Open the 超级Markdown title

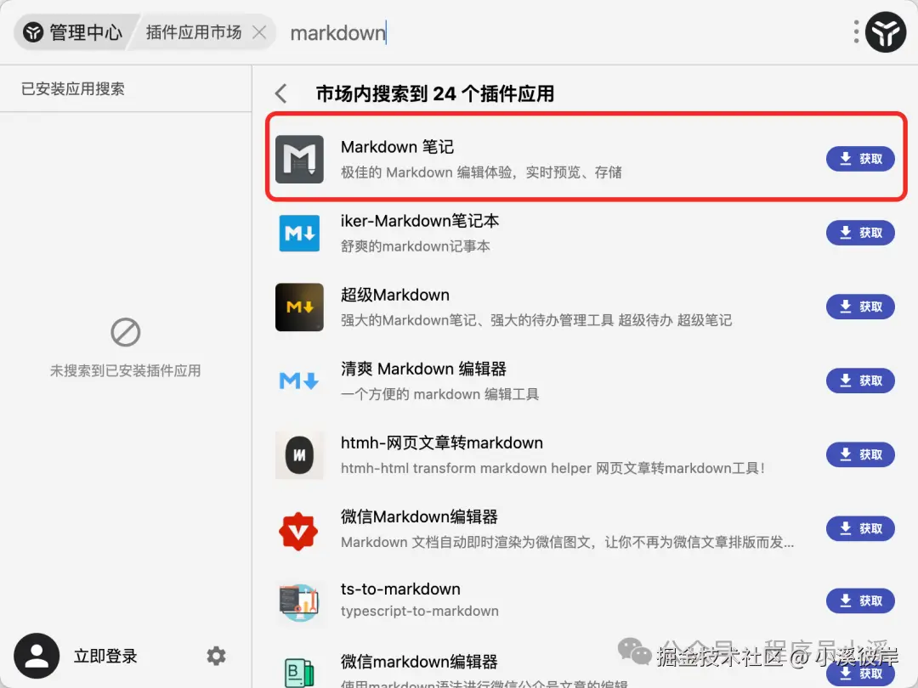coord(395,295)
